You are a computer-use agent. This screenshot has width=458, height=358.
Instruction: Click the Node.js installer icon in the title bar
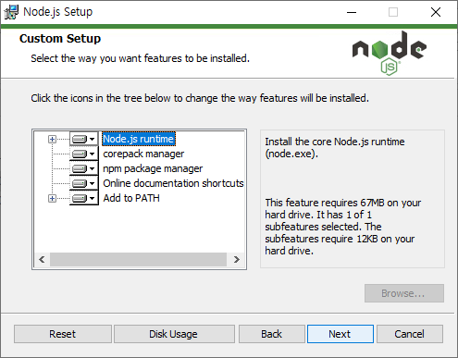click(11, 12)
